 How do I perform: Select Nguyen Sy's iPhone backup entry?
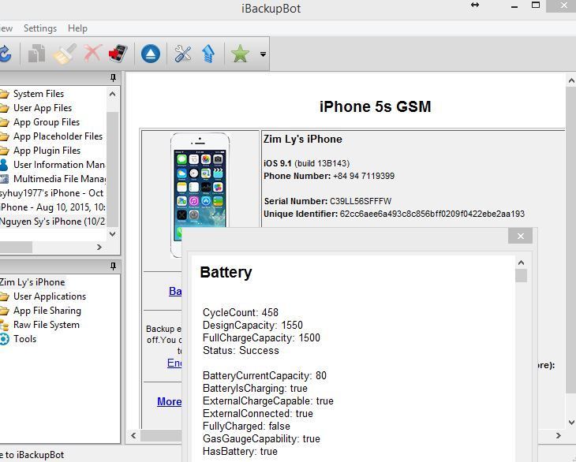tap(55, 222)
